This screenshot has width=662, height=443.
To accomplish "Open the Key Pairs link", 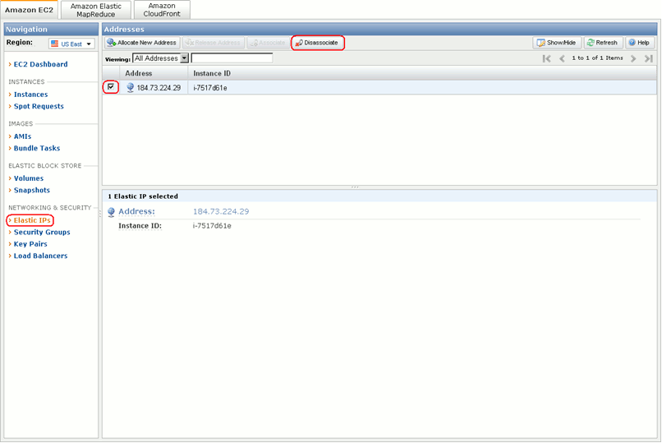I will pyautogui.click(x=30, y=244).
